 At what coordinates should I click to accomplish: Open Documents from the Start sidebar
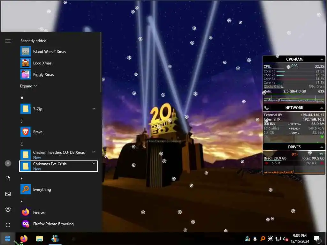(8, 179)
